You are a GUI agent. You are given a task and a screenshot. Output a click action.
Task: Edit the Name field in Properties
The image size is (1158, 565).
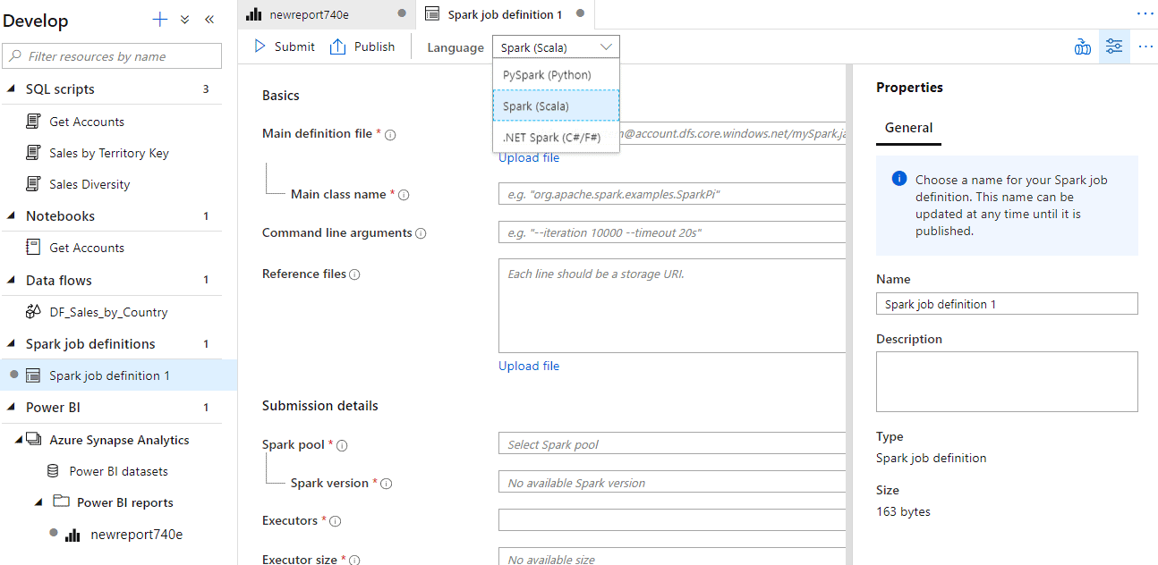tap(1007, 304)
